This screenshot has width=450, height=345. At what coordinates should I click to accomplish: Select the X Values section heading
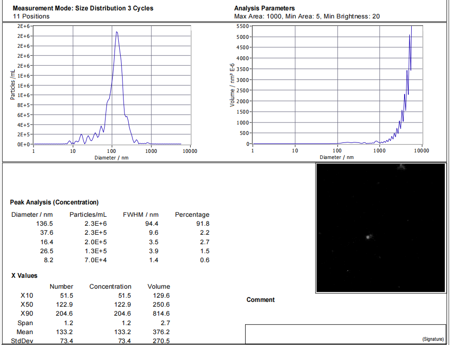pyautogui.click(x=24, y=275)
